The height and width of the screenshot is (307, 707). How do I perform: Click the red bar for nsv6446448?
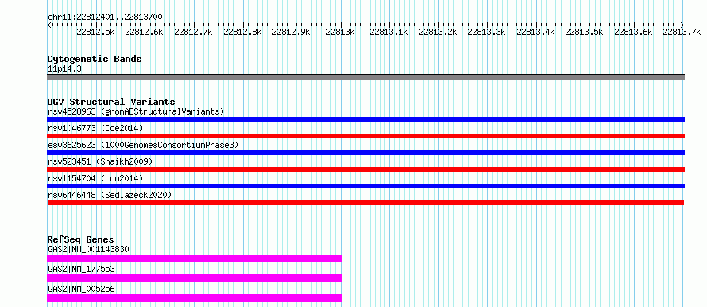pos(365,203)
